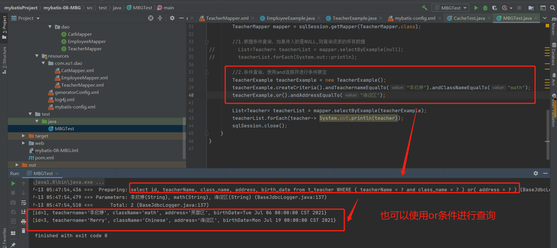Screen dimensions: 557x248
Task: Start debugging with the bug icon
Action: coord(485,8)
